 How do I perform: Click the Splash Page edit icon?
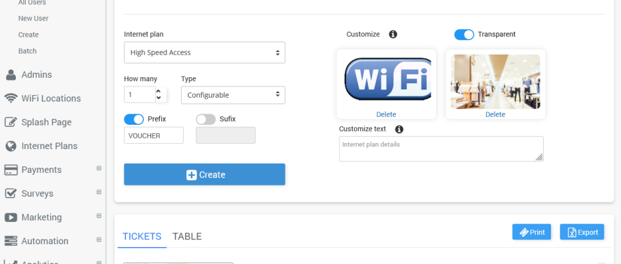(11, 122)
